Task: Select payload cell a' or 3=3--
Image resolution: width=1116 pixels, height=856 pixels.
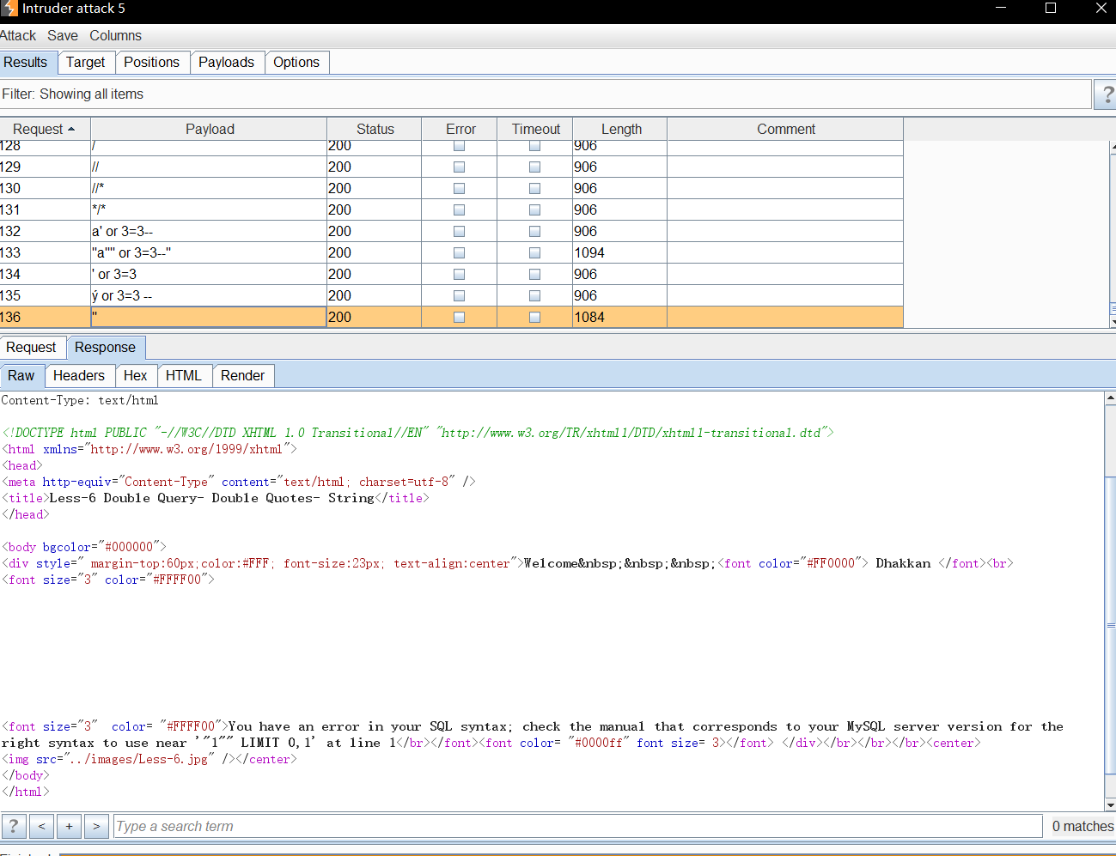Action: (x=209, y=231)
